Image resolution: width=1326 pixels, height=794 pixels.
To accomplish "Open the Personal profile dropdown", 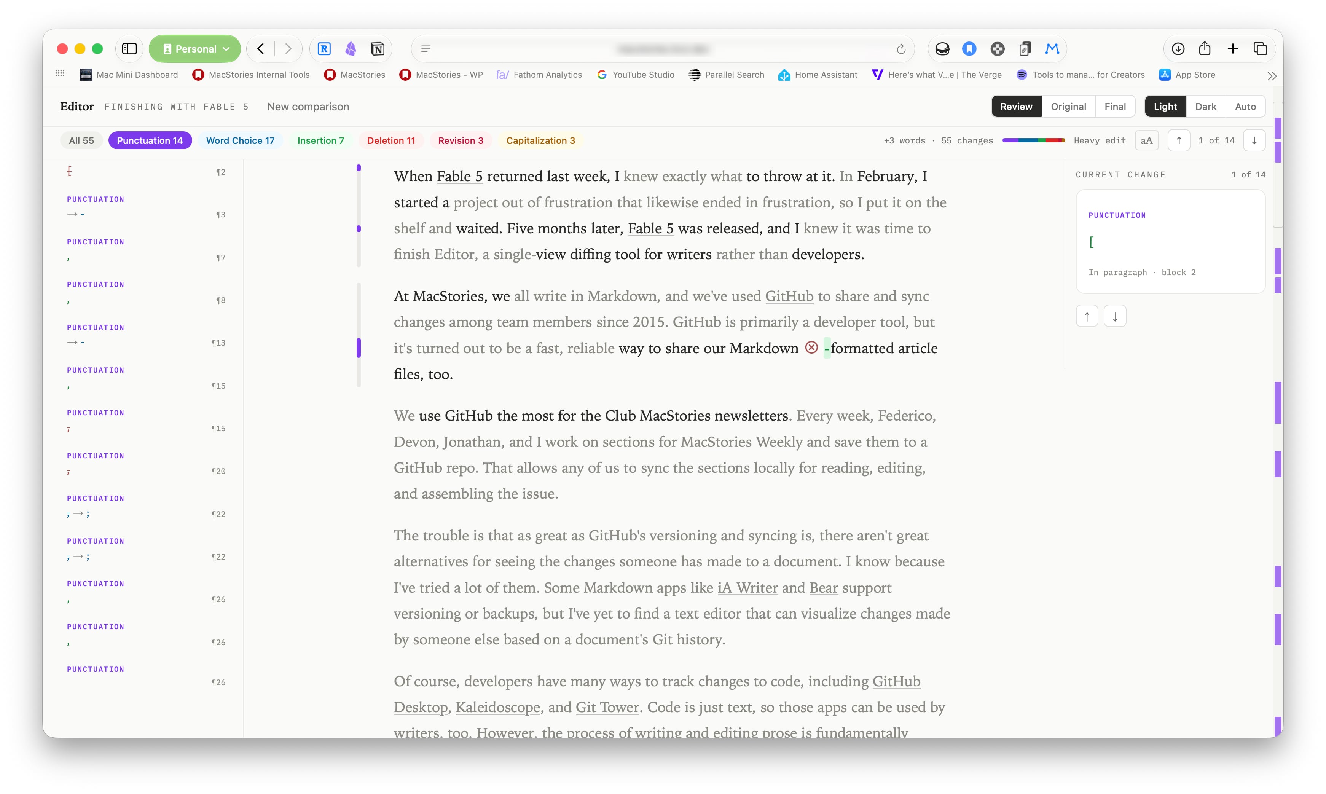I will pos(195,49).
